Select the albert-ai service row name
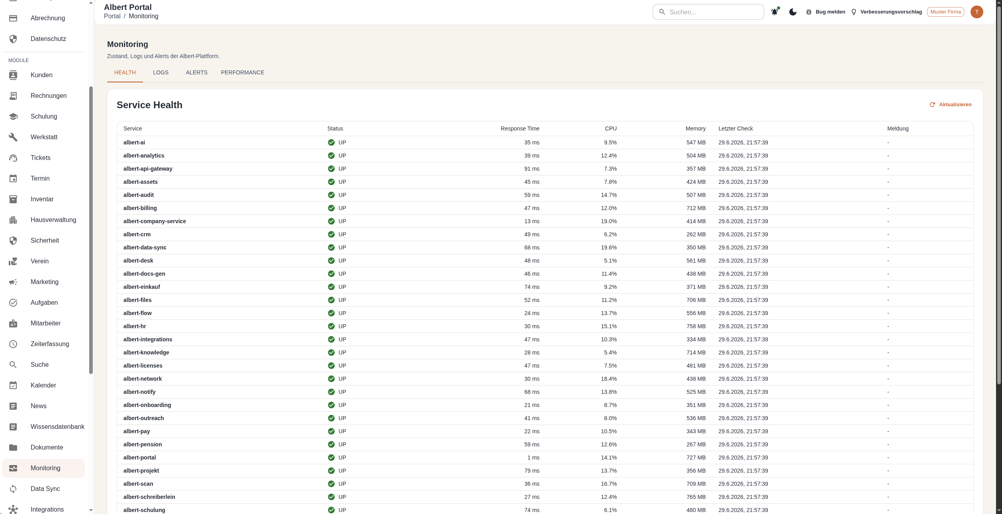The image size is (1002, 514). 134,142
